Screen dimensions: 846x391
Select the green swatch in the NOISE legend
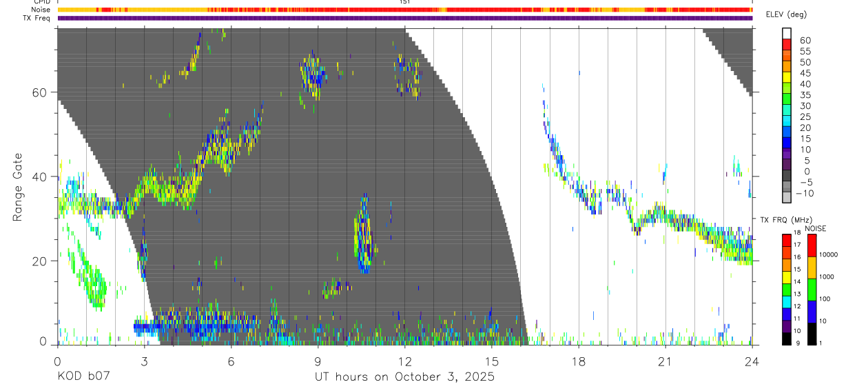click(812, 290)
